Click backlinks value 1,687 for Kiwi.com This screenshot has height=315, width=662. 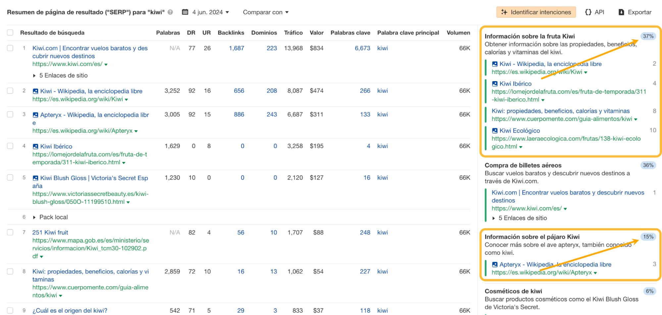click(236, 48)
